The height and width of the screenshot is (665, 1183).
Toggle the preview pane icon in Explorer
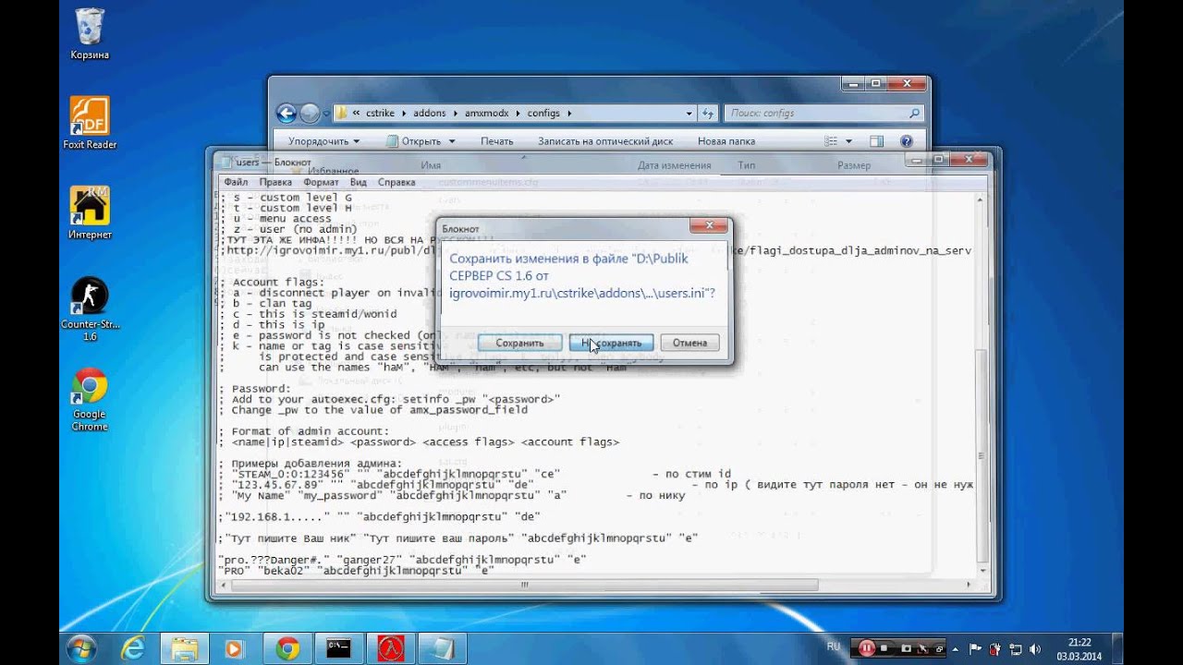tap(877, 141)
